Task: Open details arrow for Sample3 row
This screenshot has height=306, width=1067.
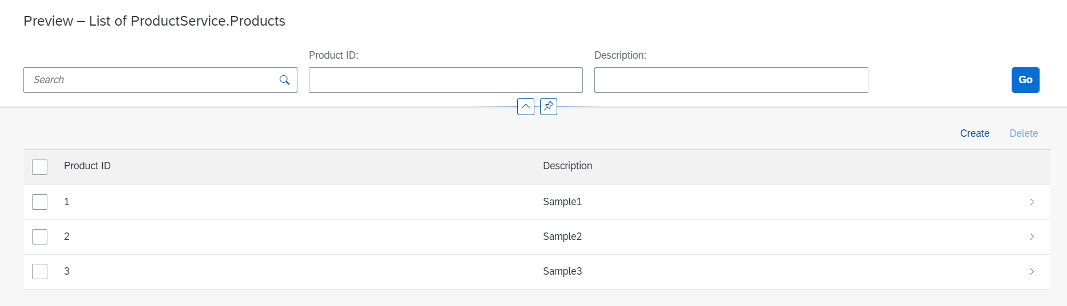Action: click(x=1032, y=272)
